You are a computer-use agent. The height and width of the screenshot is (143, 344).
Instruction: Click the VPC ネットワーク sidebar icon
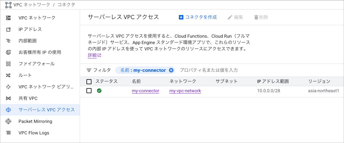pos(8,18)
